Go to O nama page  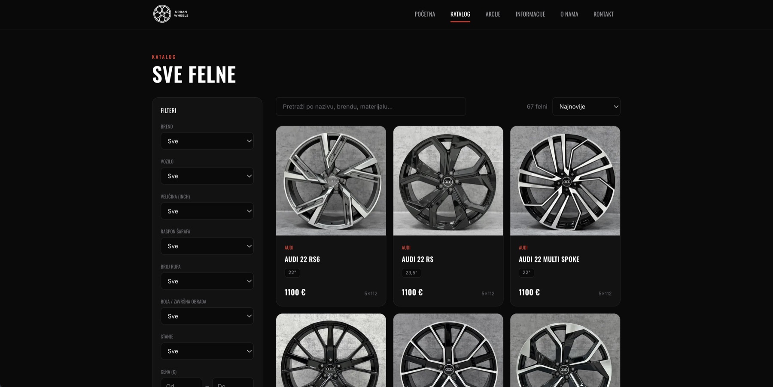click(569, 14)
